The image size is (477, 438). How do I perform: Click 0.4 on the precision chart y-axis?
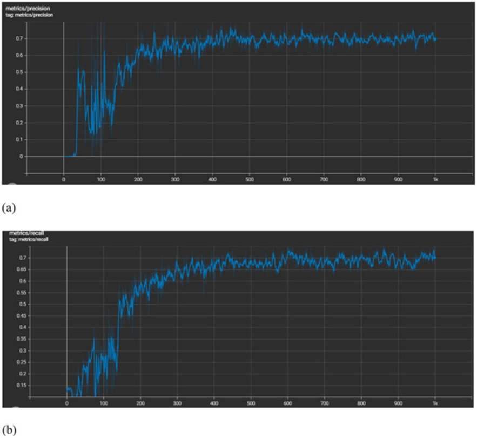[x=19, y=89]
